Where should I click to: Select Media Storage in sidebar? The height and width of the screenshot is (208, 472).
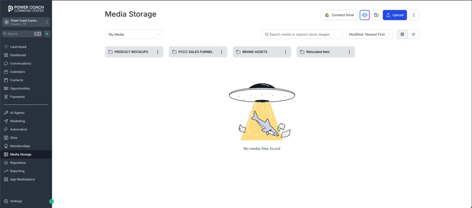(26, 154)
